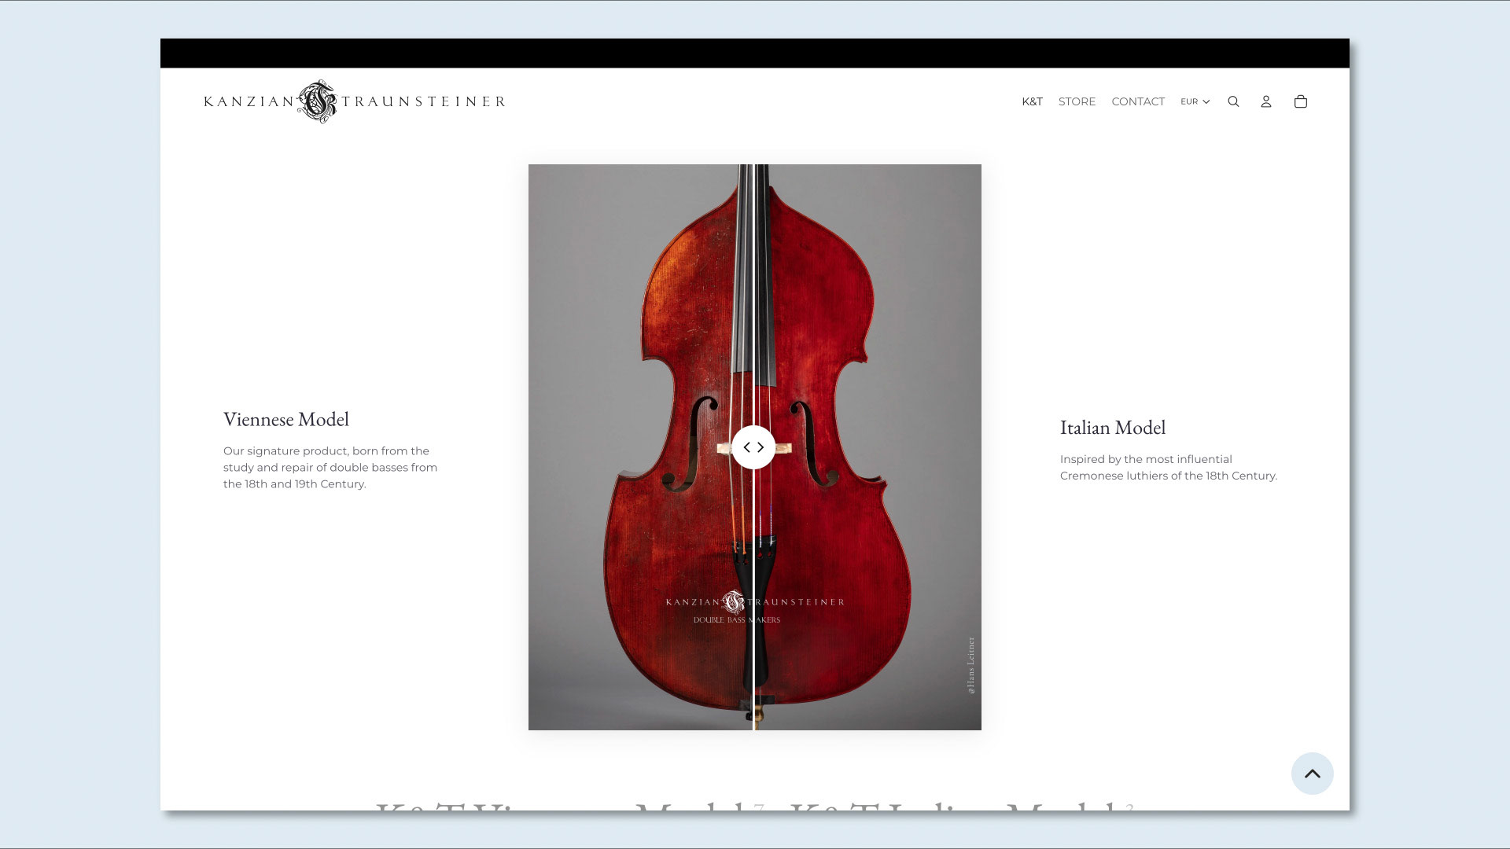The width and height of the screenshot is (1510, 849).
Task: Go to the CONTACT page
Action: 1137,101
